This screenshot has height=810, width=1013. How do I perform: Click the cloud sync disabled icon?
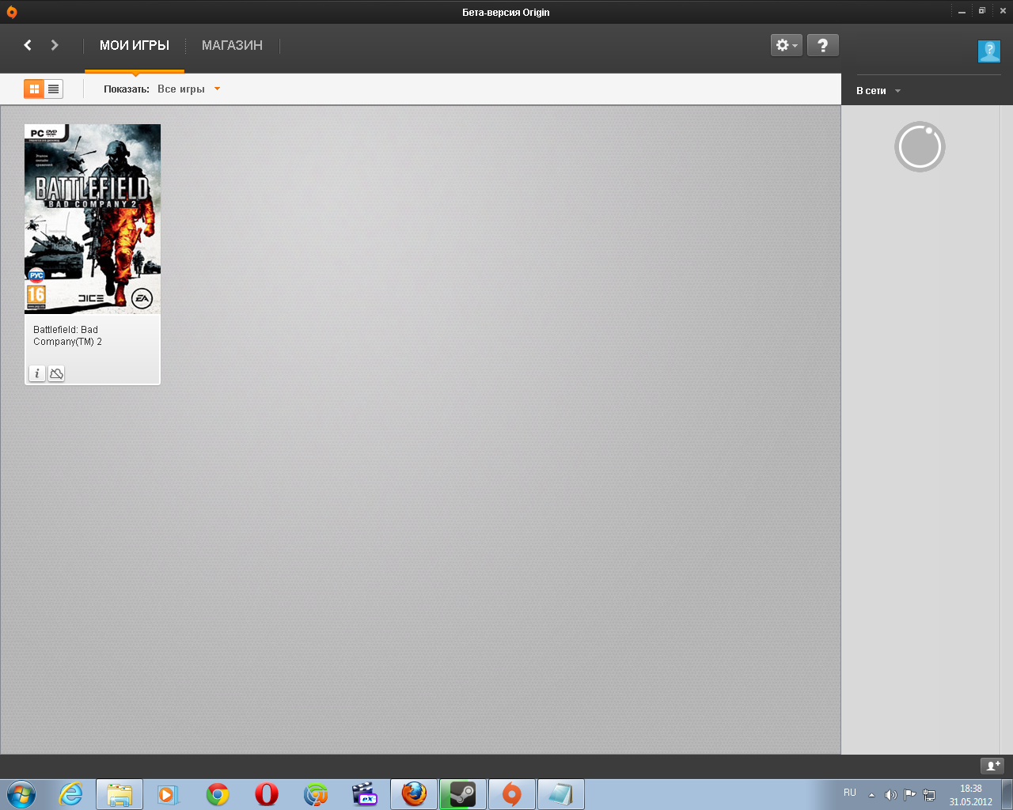pos(56,373)
